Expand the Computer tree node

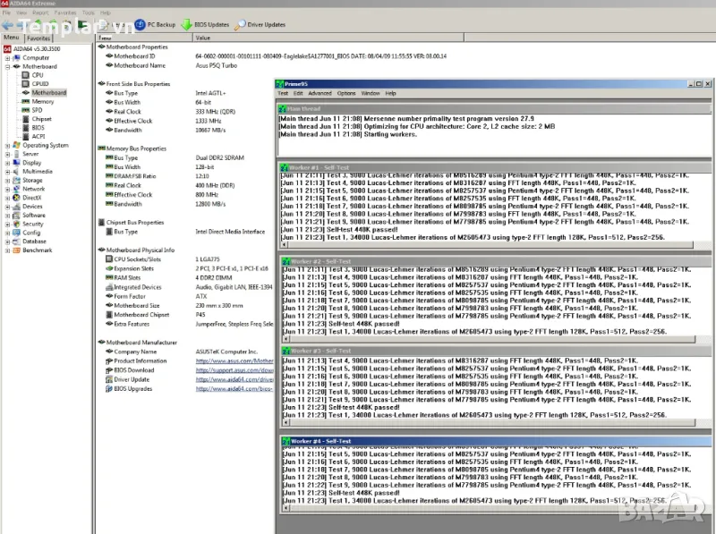click(7, 58)
